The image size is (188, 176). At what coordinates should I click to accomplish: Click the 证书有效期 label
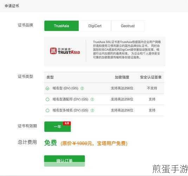27,126
